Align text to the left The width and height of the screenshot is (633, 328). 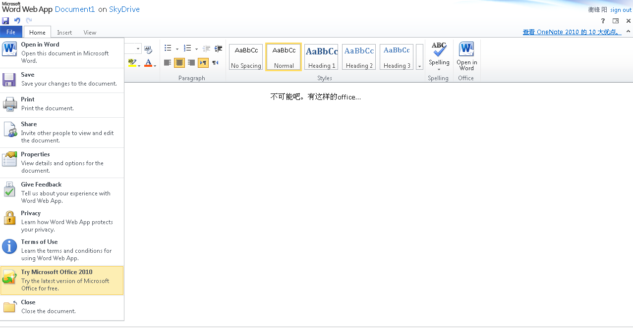pos(168,63)
